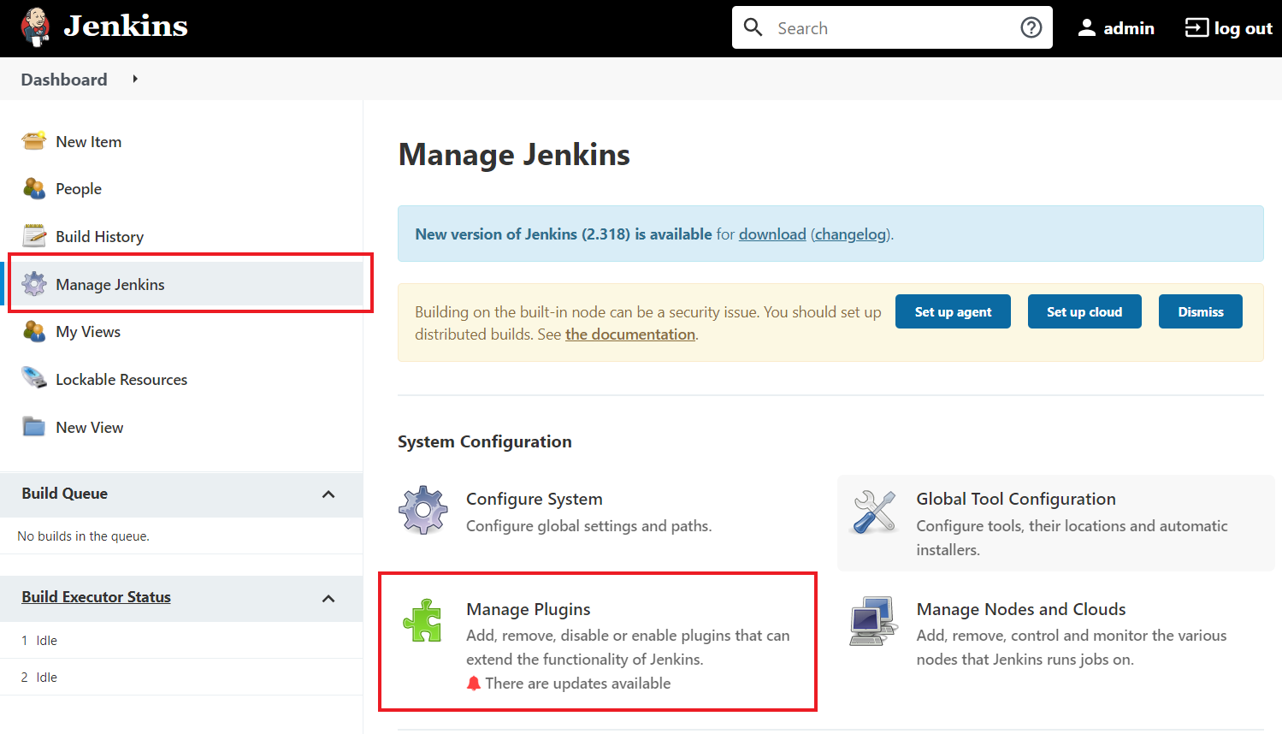Click the Lockable Resources icon
Image resolution: width=1282 pixels, height=734 pixels.
34,378
